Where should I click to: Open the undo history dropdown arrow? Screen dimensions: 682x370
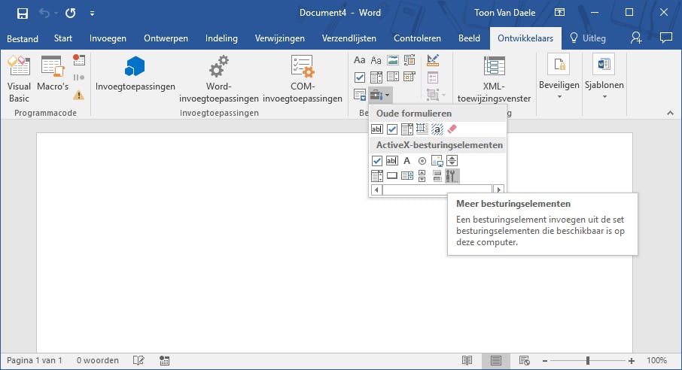coord(56,14)
